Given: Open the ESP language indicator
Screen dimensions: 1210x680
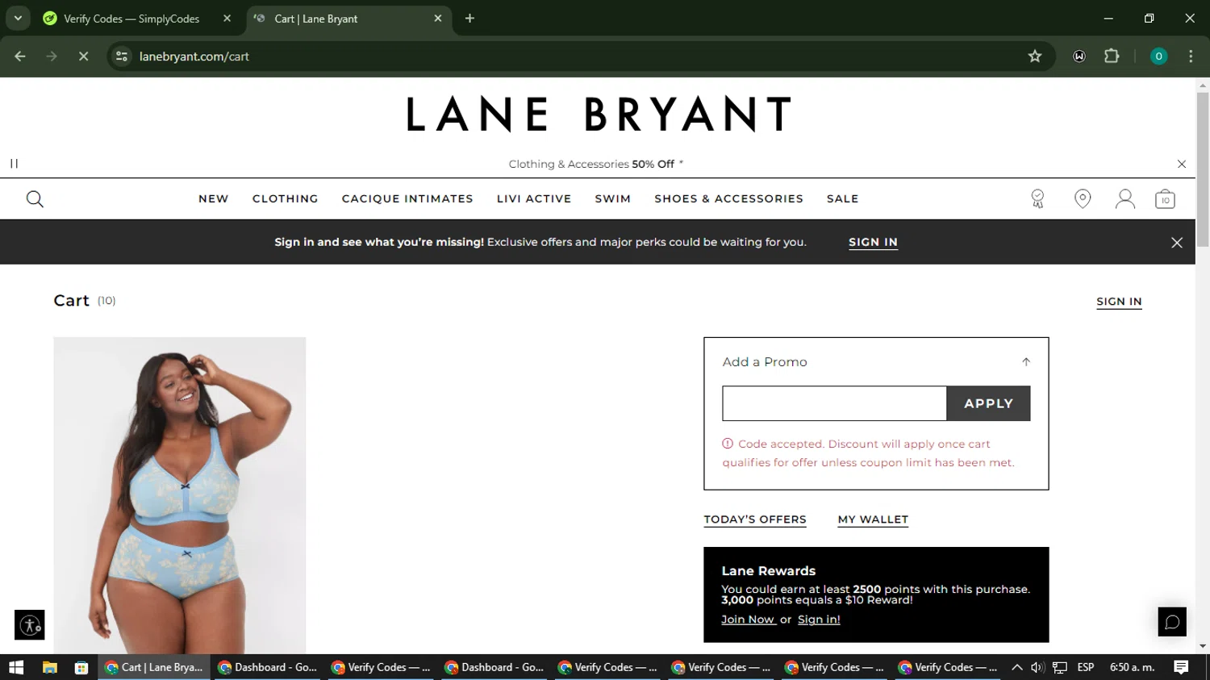Looking at the screenshot, I should (x=1086, y=667).
